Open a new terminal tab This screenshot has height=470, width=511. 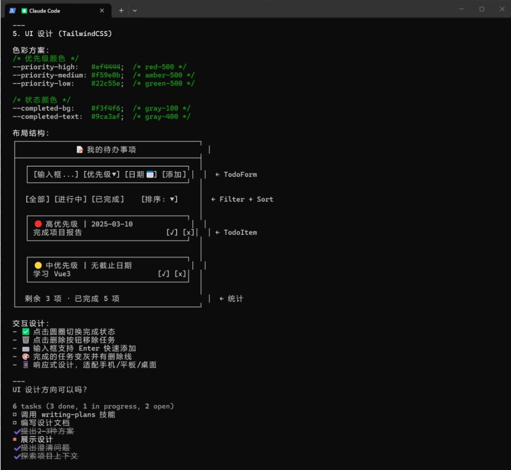[x=121, y=11]
